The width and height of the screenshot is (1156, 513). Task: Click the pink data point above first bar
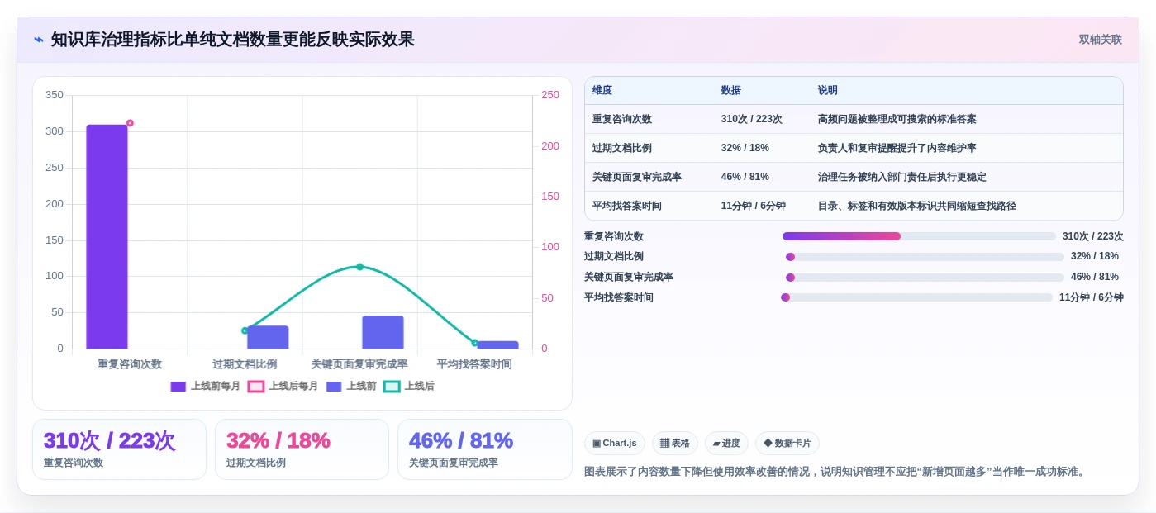130,123
